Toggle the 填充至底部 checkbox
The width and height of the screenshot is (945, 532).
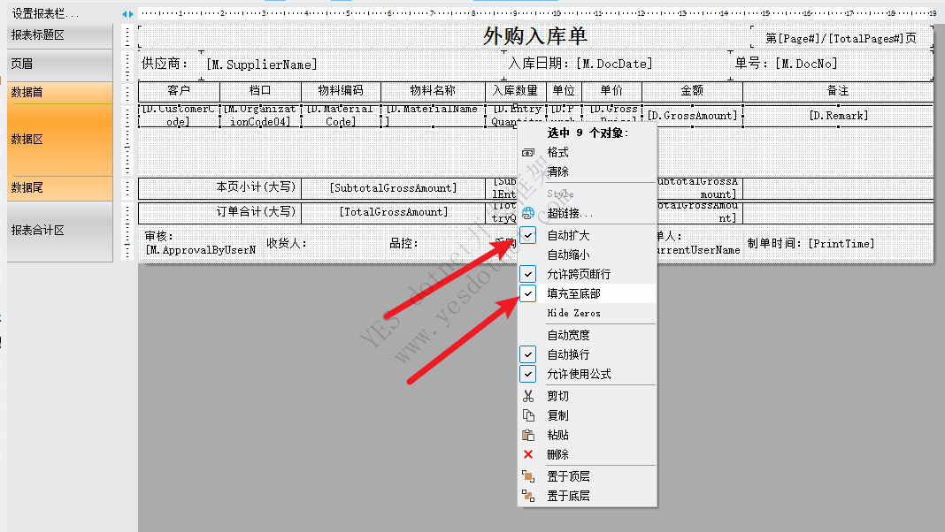click(x=528, y=293)
